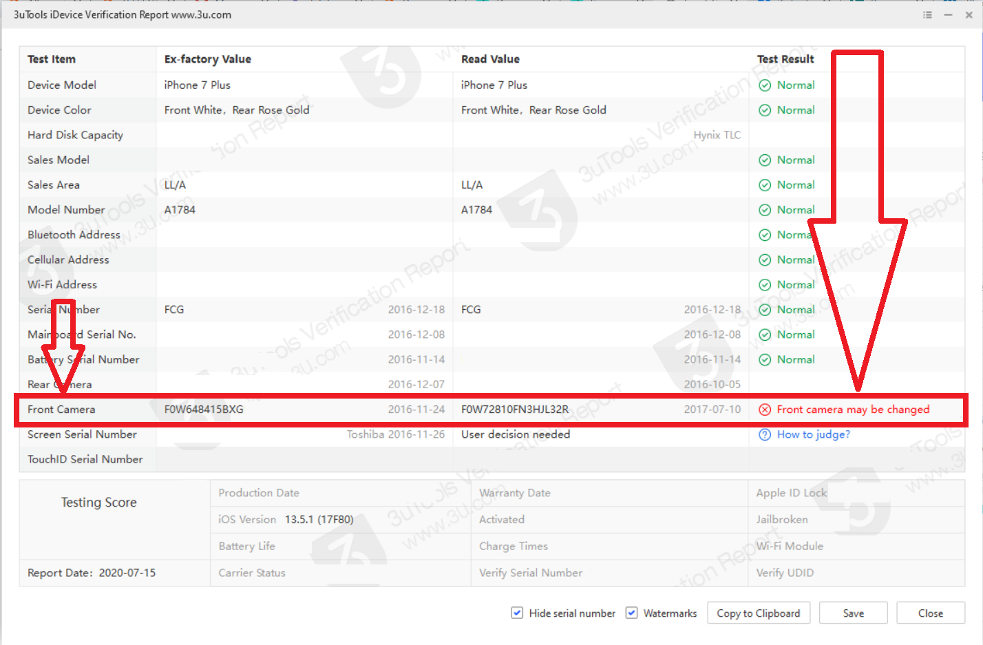The image size is (983, 645).
Task: Click A1784 in the Read Value column
Action: click(x=476, y=210)
